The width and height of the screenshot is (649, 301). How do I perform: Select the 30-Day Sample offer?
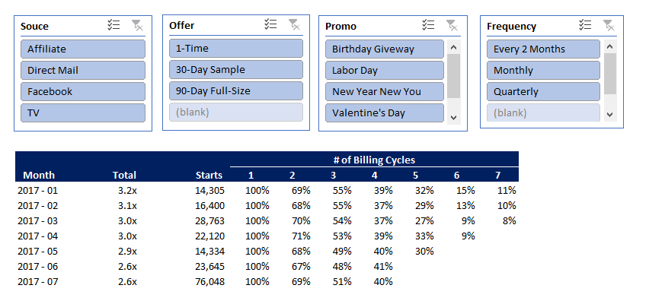(236, 70)
